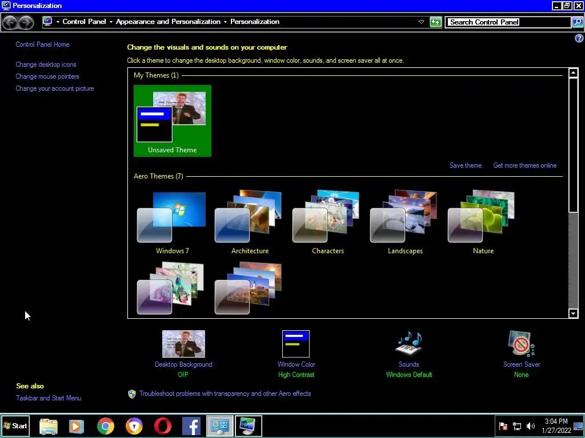The height and width of the screenshot is (438, 585).
Task: Click Show desktop icon at taskbar end
Action: click(578, 426)
